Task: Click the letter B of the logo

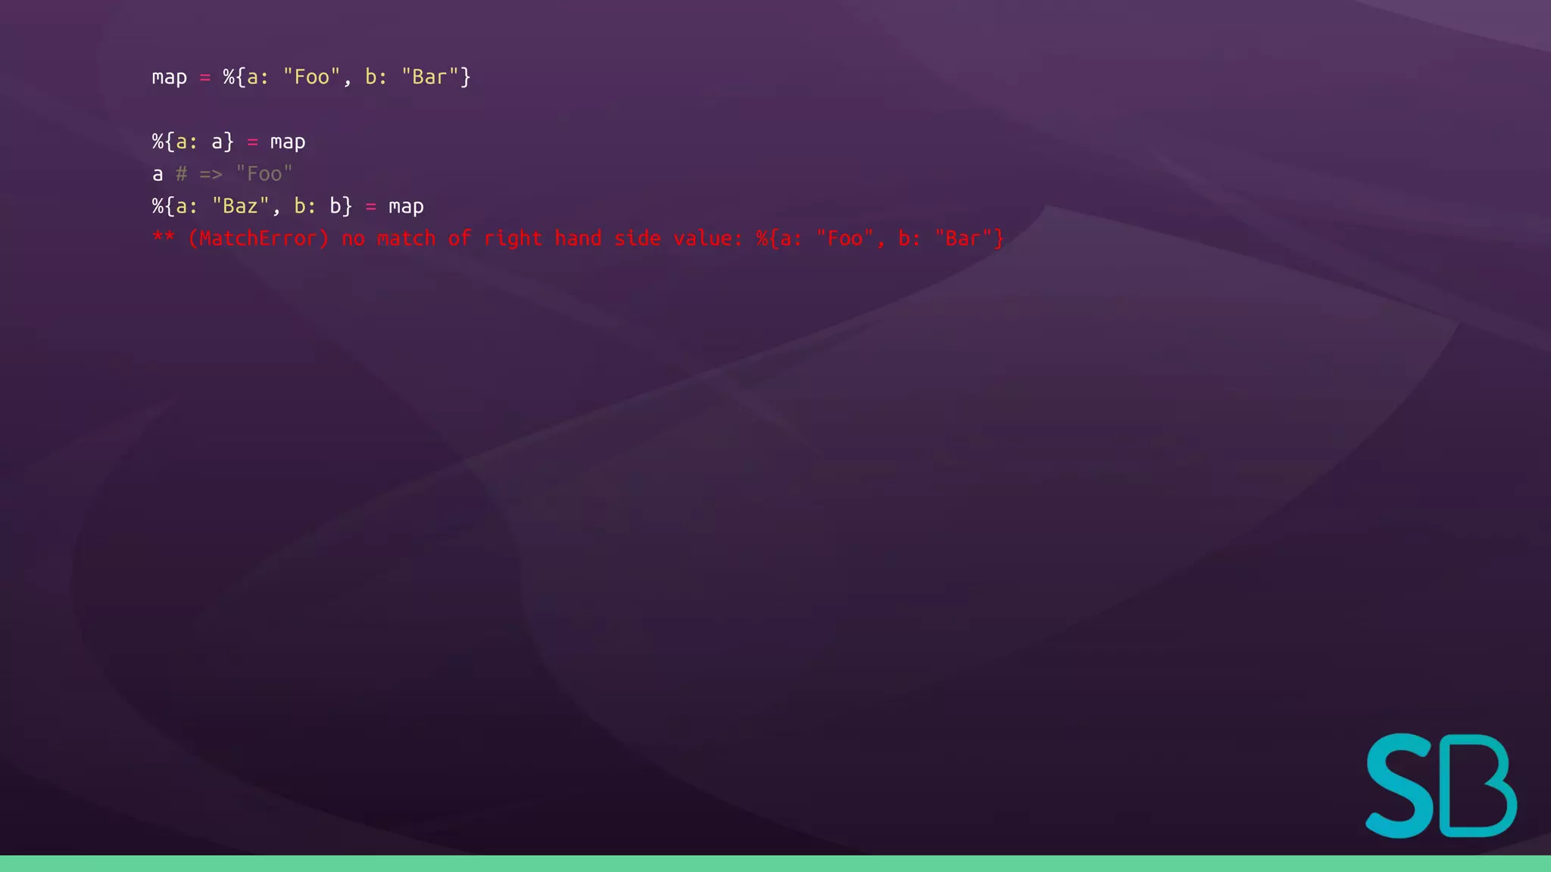Action: (1480, 785)
